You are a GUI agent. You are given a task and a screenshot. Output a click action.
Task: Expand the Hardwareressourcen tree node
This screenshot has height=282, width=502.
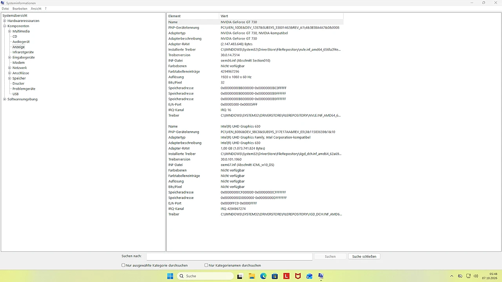click(5, 21)
